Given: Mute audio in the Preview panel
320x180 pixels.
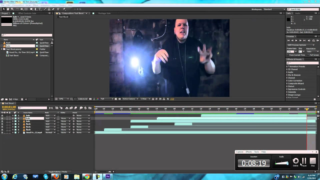Looking at the screenshot, I should tap(309, 40).
